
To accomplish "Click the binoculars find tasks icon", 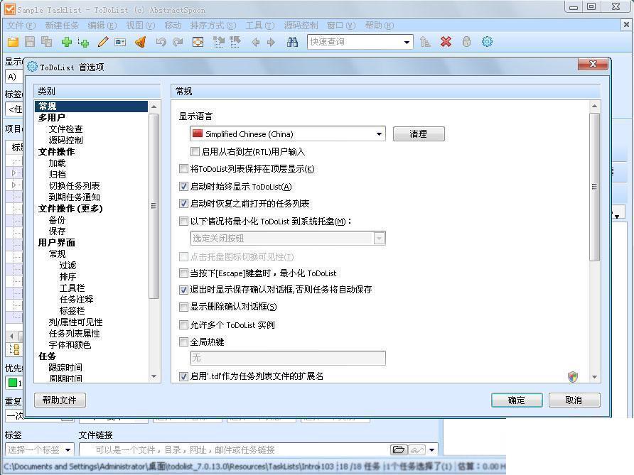I will point(292,42).
